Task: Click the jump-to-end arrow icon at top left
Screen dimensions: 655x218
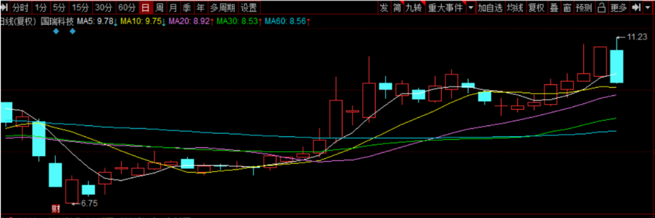Action: pyautogui.click(x=5, y=7)
